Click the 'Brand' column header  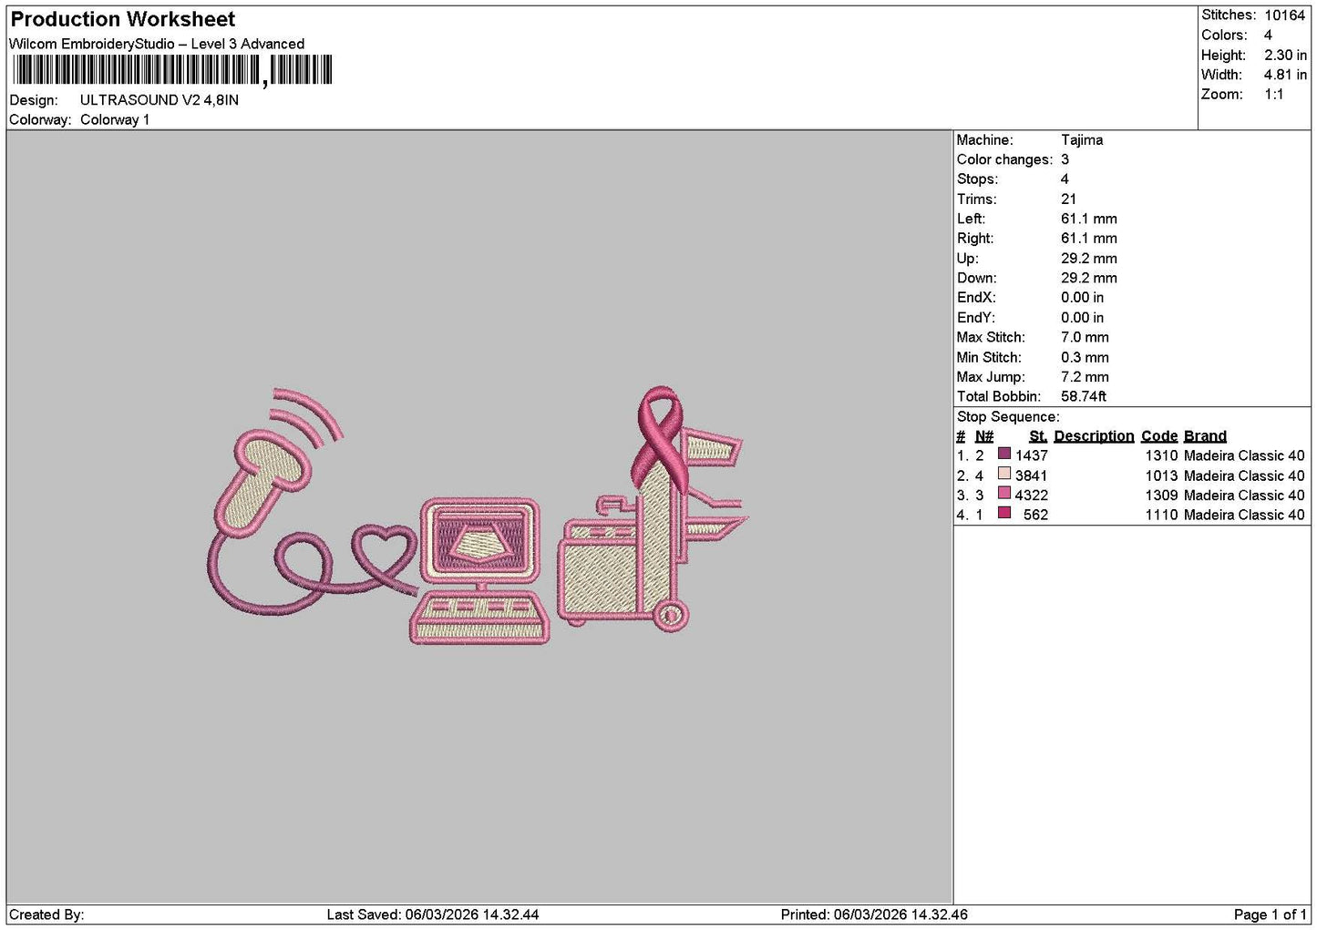click(x=1205, y=436)
